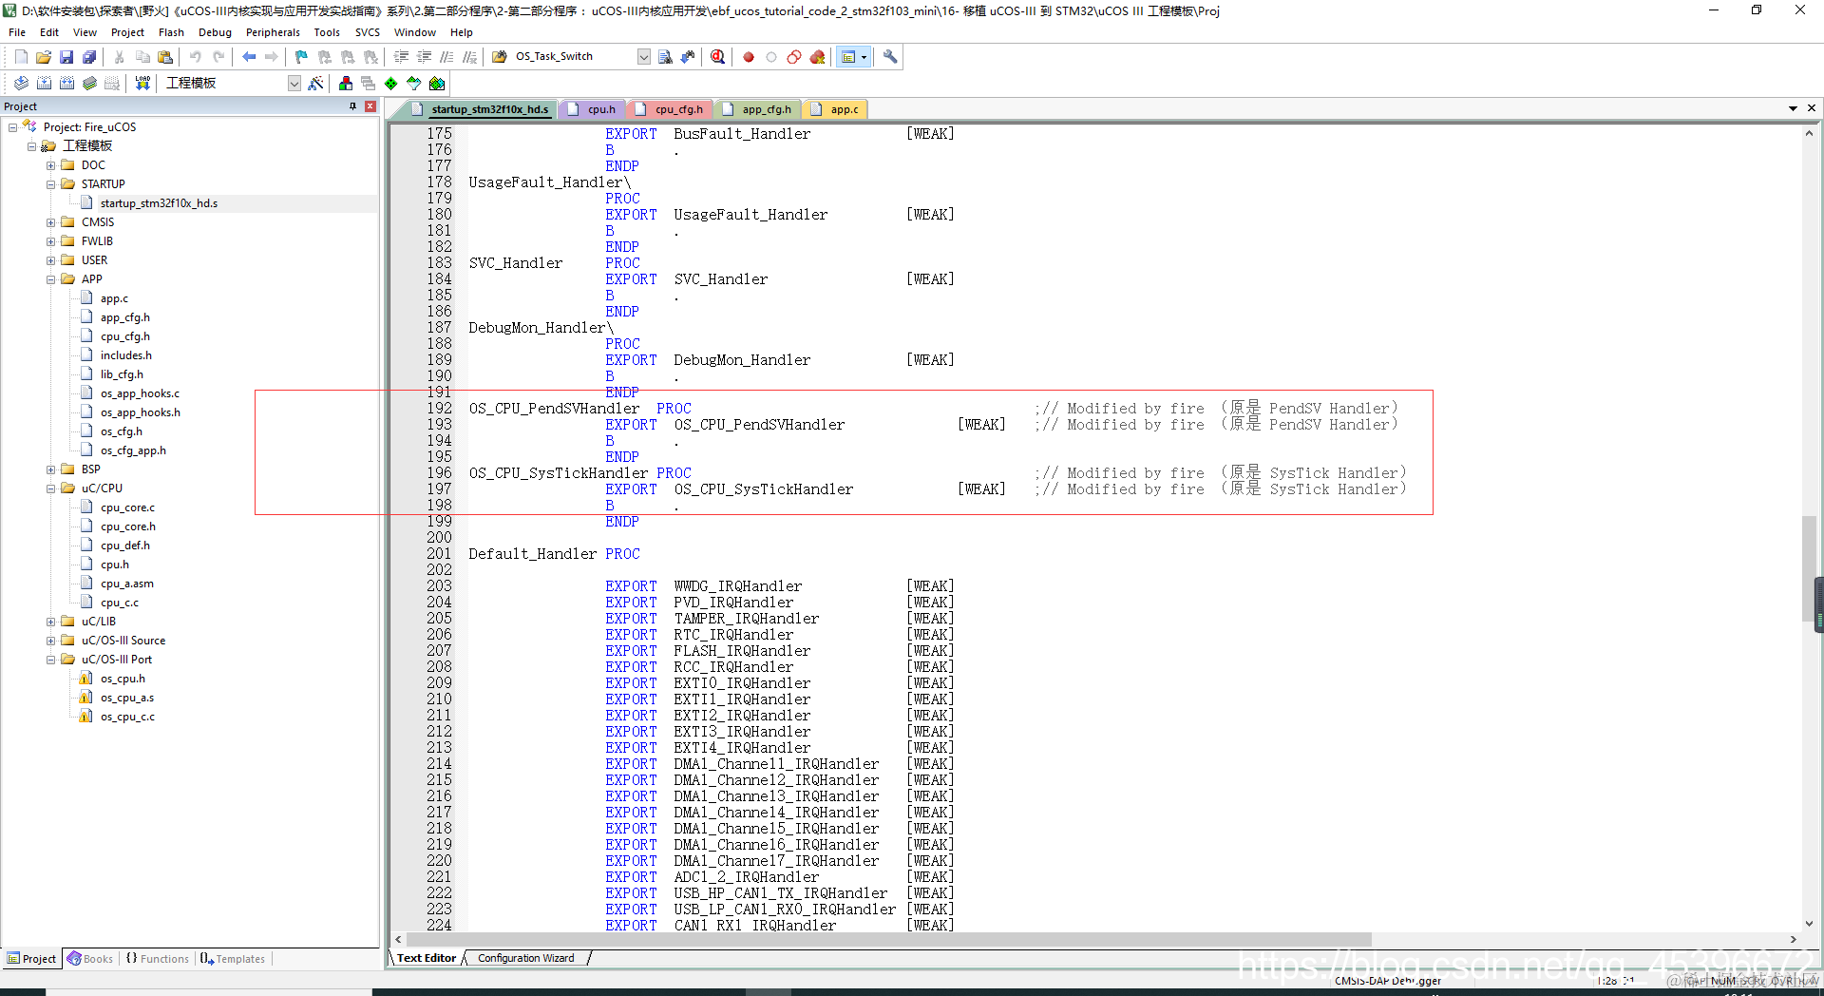The width and height of the screenshot is (1824, 996).
Task: Rebuild all target files icon
Action: tap(66, 84)
